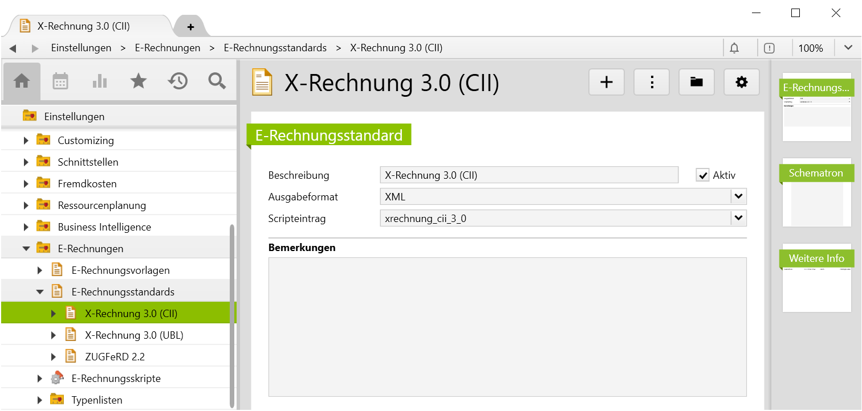Open the calendar view icon
862x411 pixels.
click(x=60, y=81)
